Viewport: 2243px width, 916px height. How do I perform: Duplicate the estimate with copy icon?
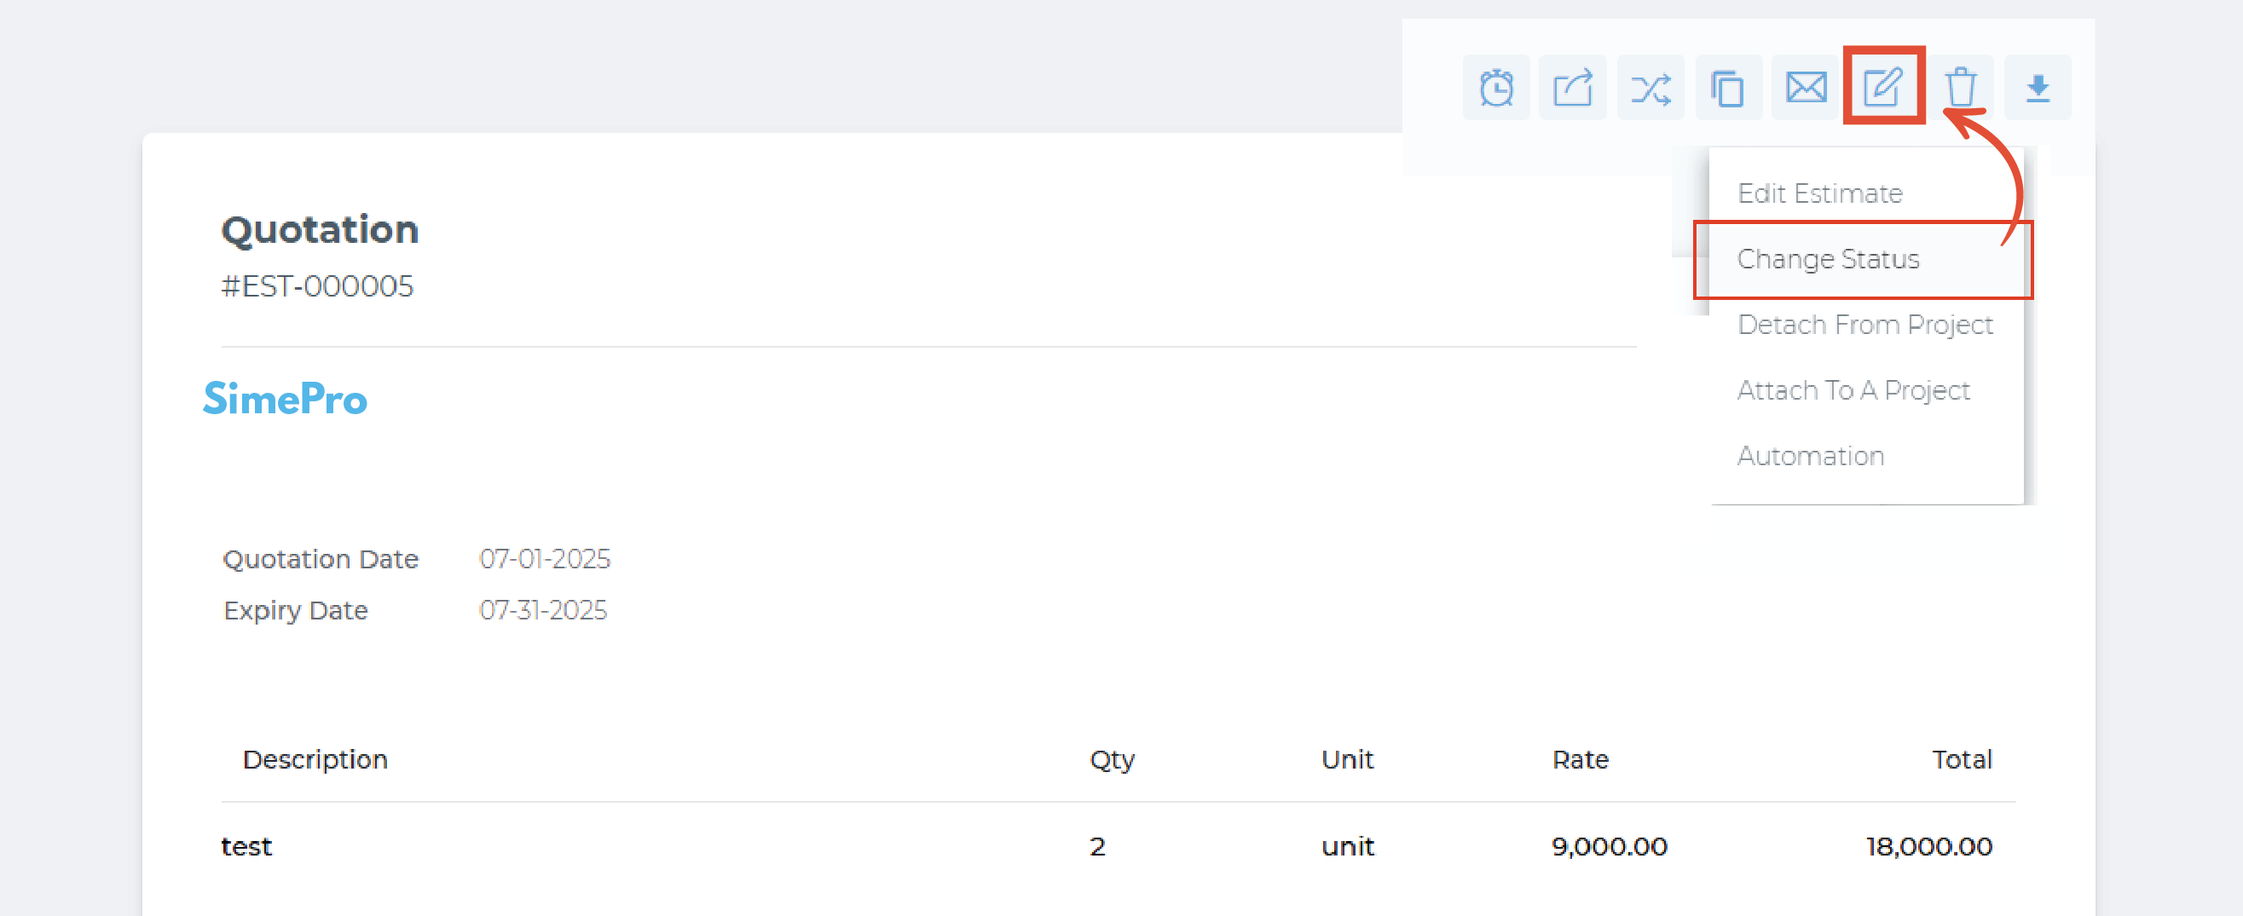coord(1727,88)
